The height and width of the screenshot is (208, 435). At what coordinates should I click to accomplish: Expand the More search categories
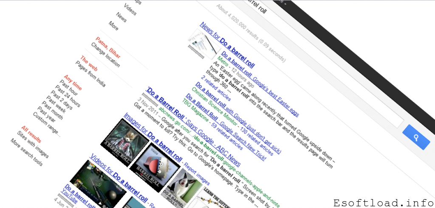113,26
